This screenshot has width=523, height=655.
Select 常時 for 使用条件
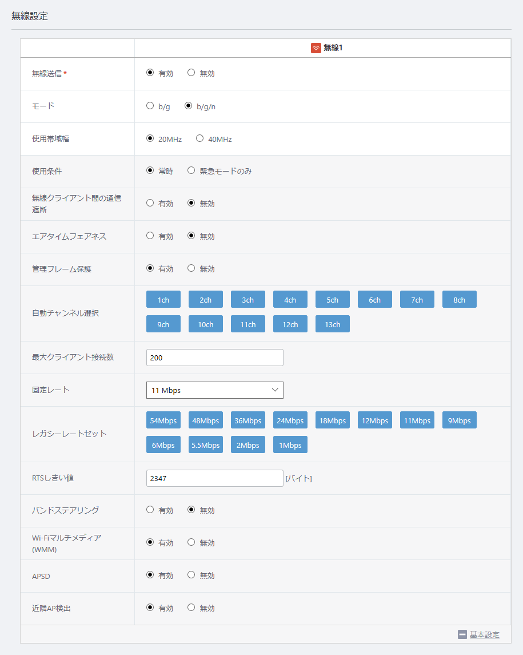click(150, 170)
